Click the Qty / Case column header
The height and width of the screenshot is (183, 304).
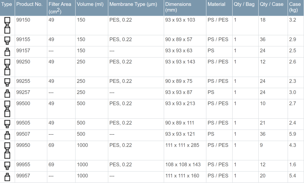pos(273,8)
